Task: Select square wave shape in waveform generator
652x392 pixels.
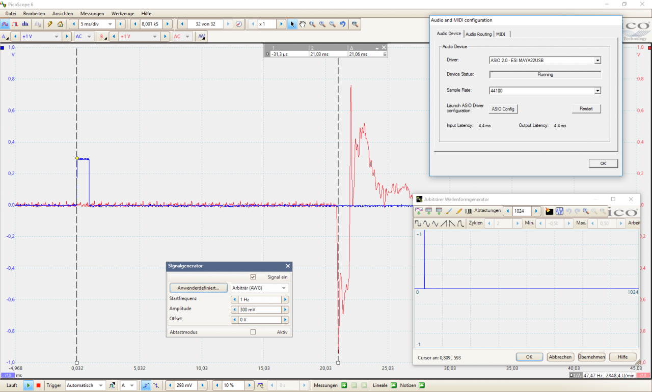Action: pyautogui.click(x=418, y=223)
